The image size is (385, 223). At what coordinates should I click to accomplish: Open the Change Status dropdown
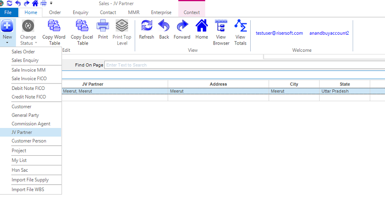pos(28,40)
